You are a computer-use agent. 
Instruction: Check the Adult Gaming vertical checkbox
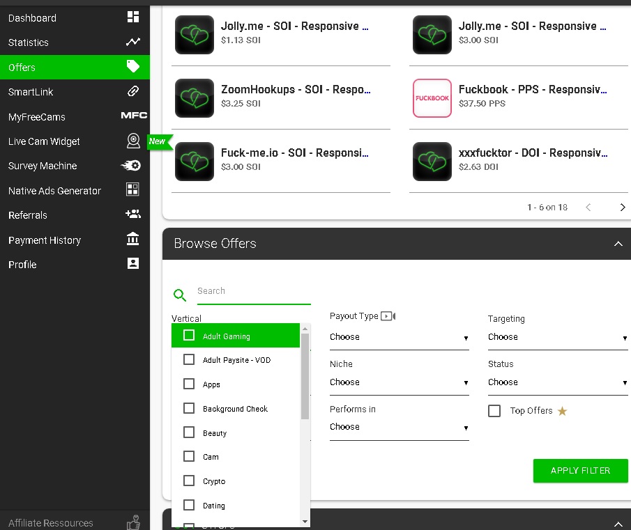coord(189,335)
